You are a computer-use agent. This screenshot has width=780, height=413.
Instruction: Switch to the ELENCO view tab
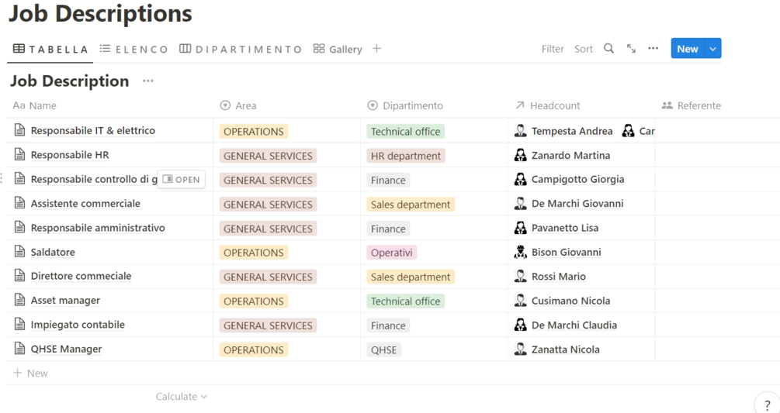pos(133,49)
